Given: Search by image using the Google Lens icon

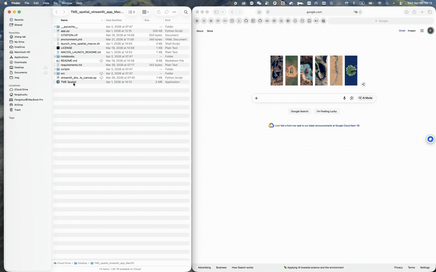Looking at the screenshot, I should (x=352, y=98).
